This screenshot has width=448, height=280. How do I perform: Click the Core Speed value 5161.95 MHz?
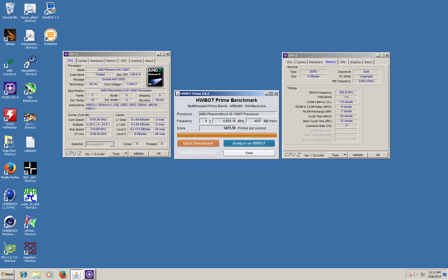98,119
